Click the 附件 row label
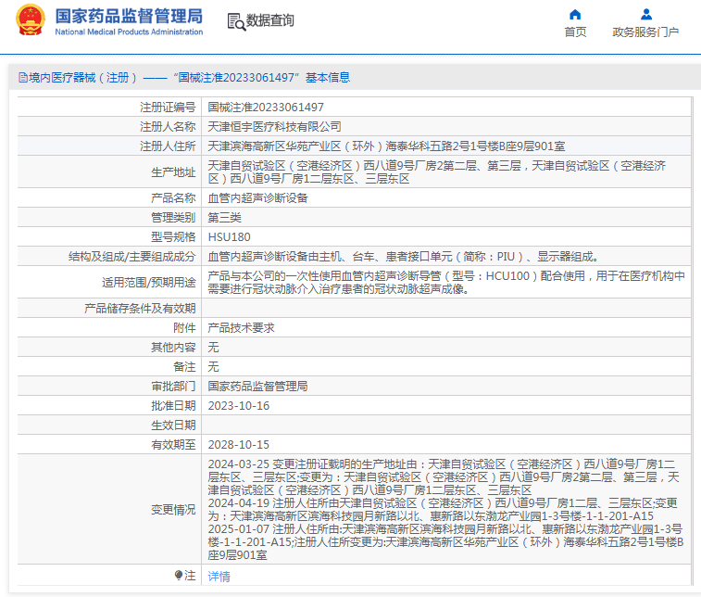The height and width of the screenshot is (597, 701). (184, 328)
